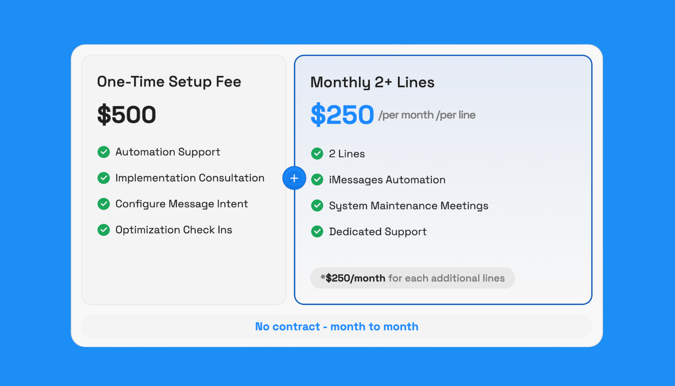Click the blue plus circle icon
The image size is (675, 386).
pos(294,178)
